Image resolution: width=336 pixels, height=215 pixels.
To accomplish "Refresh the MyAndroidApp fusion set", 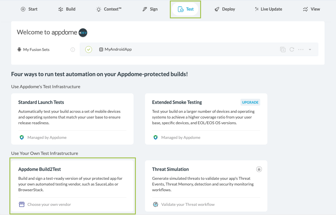I will (x=292, y=50).
